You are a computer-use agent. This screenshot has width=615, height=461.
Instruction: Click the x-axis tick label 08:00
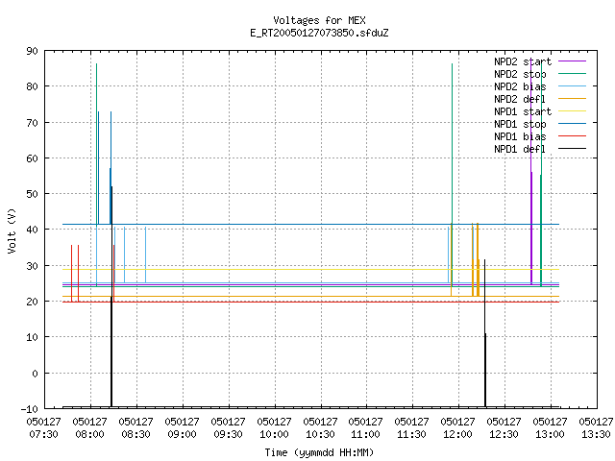click(x=89, y=434)
